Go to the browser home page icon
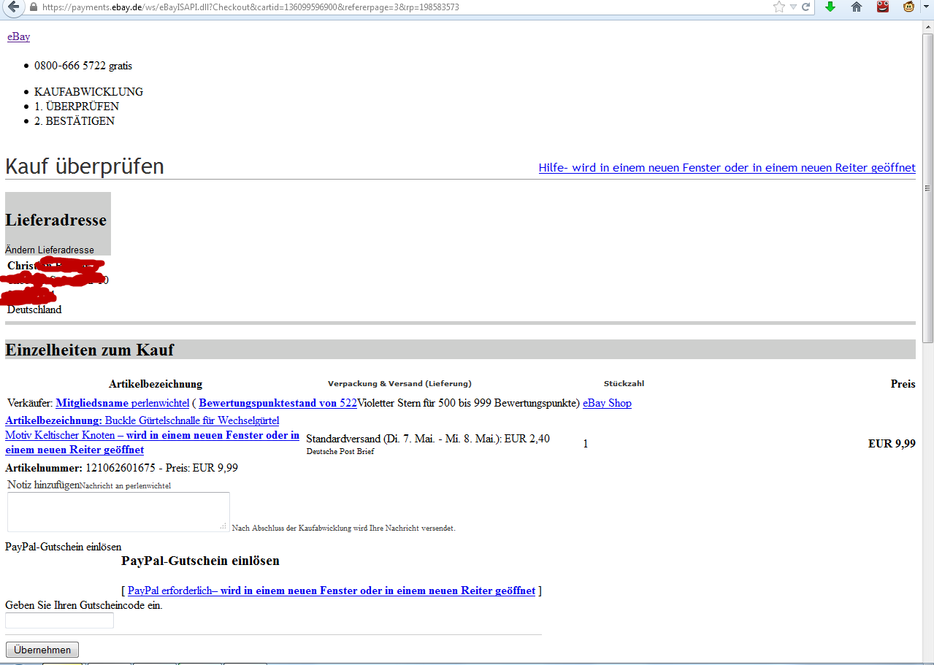Viewport: 934px width, 665px height. pyautogui.click(x=857, y=7)
